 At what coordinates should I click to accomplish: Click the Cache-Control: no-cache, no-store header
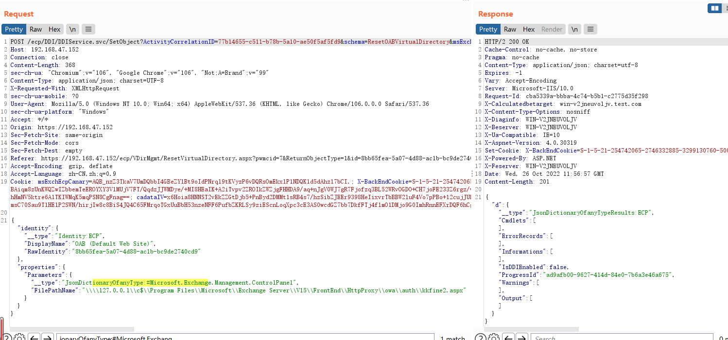pyautogui.click(x=541, y=50)
